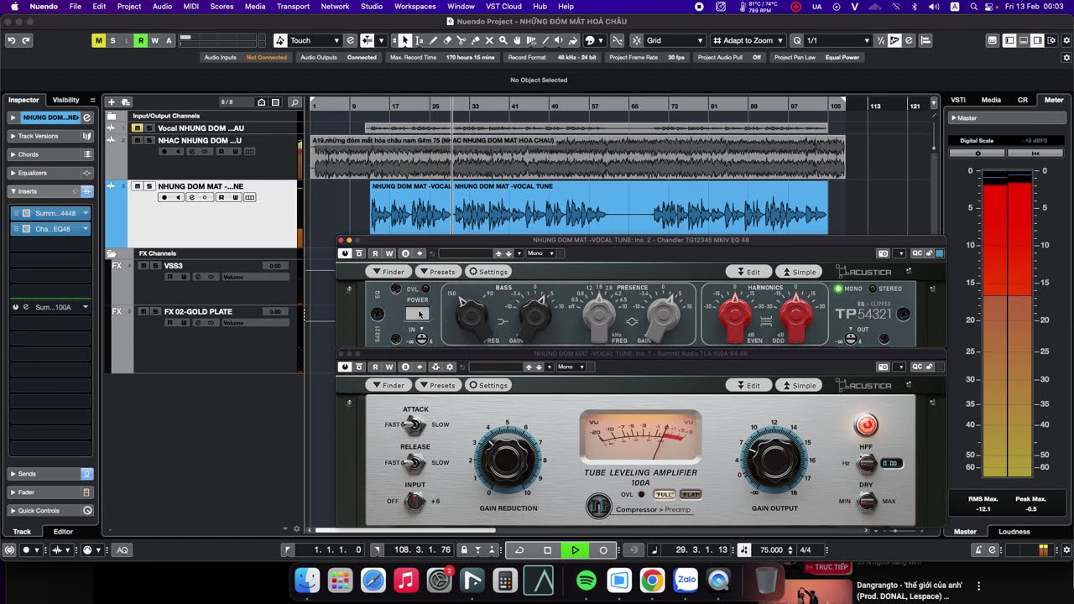Viewport: 1074px width, 604px height.
Task: Expand the Sends inspector section
Action: point(13,474)
